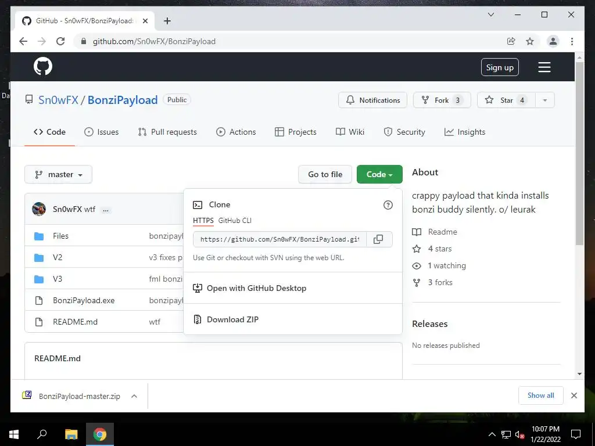Open the notification center icon
This screenshot has width=595, height=446.
pos(576,434)
